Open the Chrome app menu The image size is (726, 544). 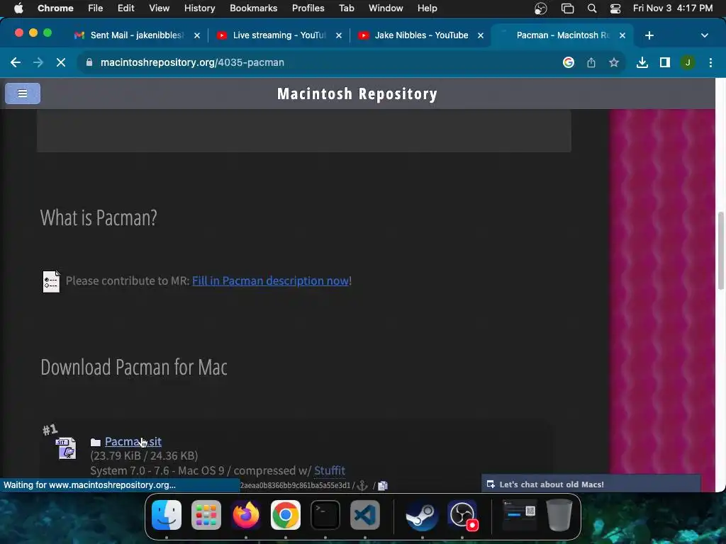[55, 8]
